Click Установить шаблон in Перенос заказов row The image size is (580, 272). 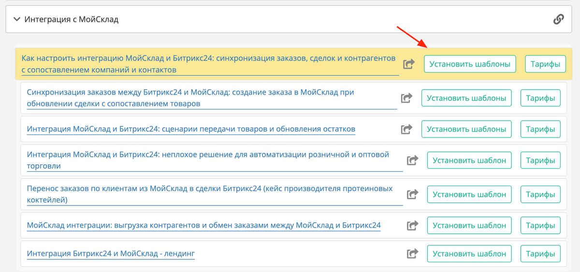pos(469,194)
